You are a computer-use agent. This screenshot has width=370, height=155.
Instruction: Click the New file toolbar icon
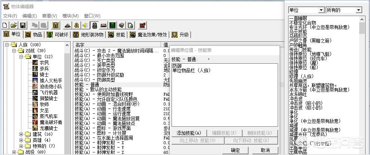coord(5,25)
